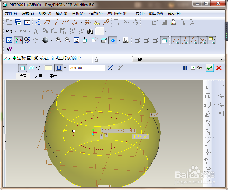228x190 pixels.
Task: Pause the revolve tool
Action: pos(185,68)
